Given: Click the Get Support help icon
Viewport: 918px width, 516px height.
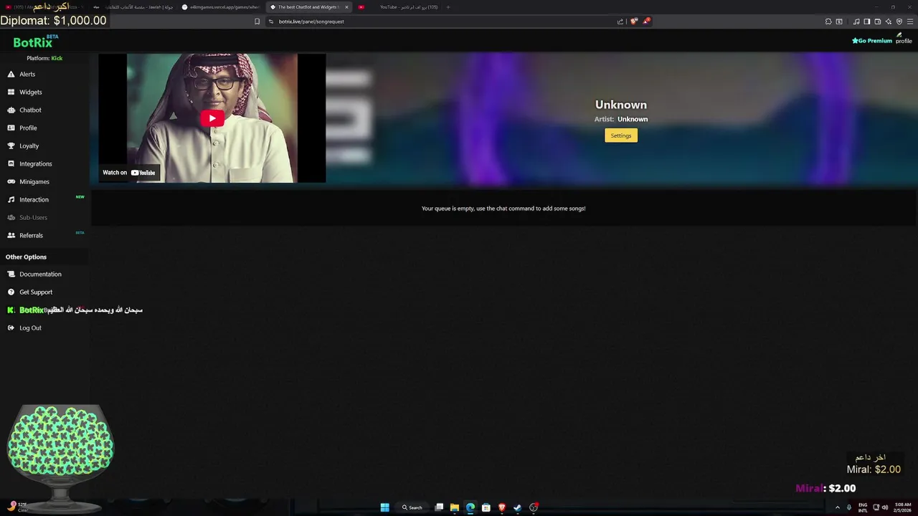Looking at the screenshot, I should pos(11,292).
